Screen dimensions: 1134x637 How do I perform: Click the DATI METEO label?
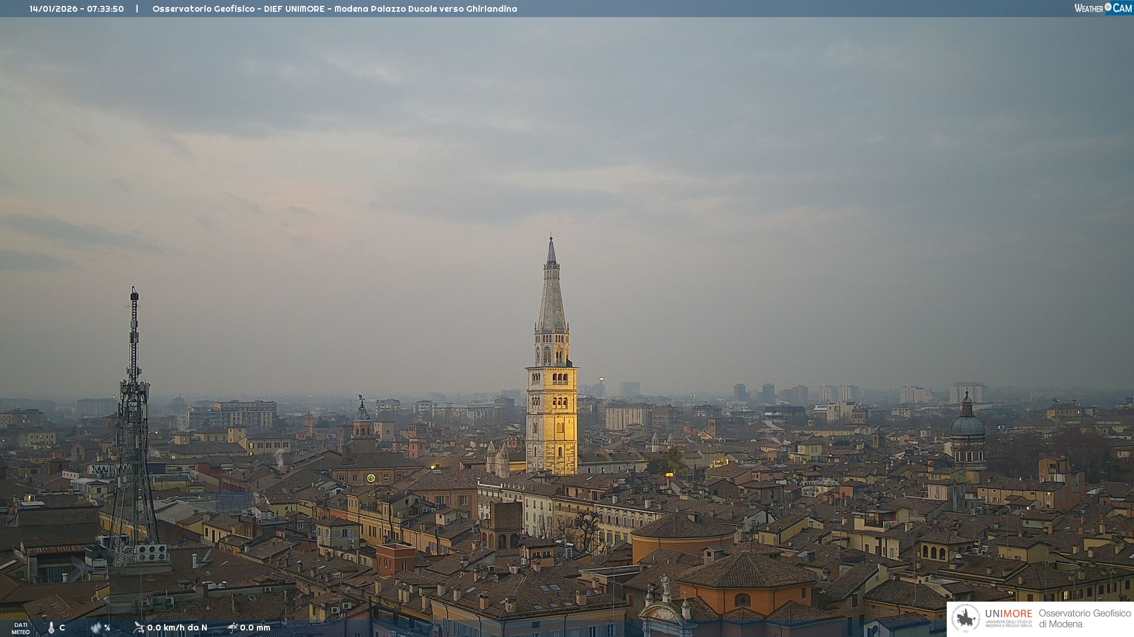point(21,628)
